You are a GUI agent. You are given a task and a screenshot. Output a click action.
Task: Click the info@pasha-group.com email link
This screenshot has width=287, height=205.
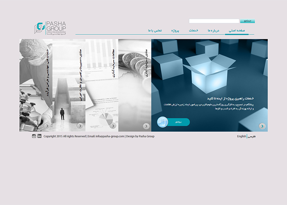point(110,136)
